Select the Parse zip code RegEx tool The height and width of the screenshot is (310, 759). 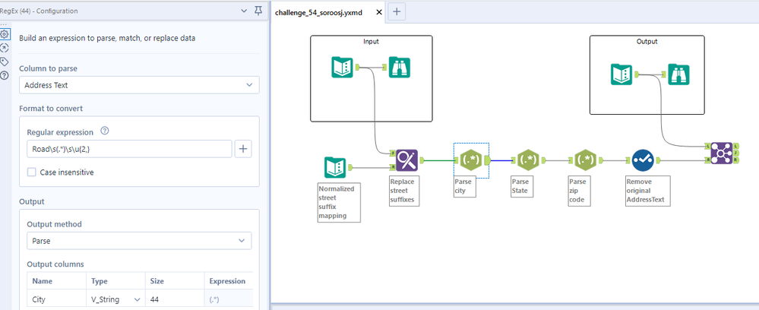tap(583, 160)
